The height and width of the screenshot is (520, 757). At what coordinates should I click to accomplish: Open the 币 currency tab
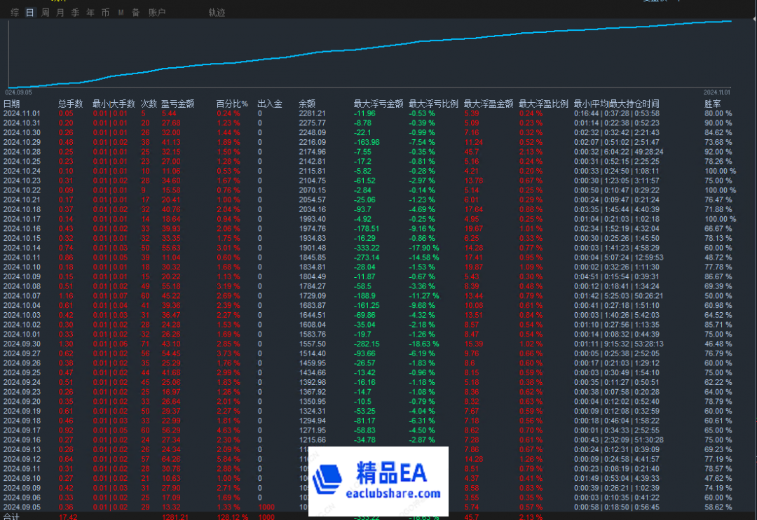point(105,13)
